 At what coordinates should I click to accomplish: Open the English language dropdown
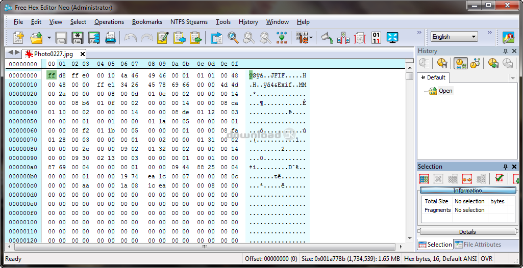(454, 37)
